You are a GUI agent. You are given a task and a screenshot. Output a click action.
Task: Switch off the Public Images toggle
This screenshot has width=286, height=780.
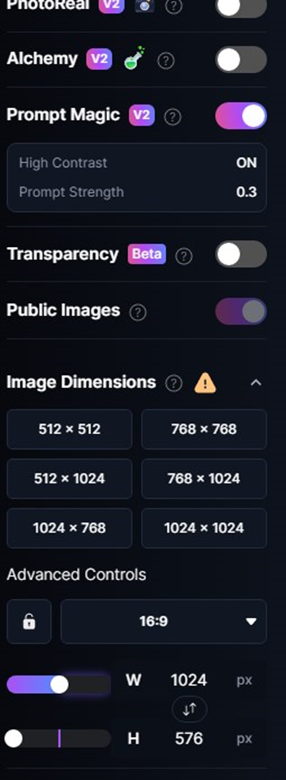(241, 312)
